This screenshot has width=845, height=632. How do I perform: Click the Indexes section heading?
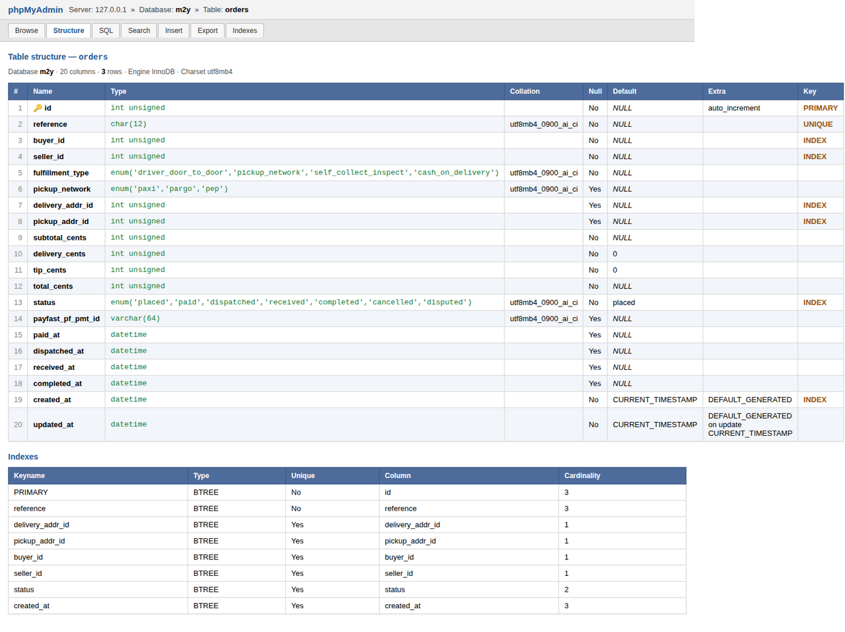23,457
